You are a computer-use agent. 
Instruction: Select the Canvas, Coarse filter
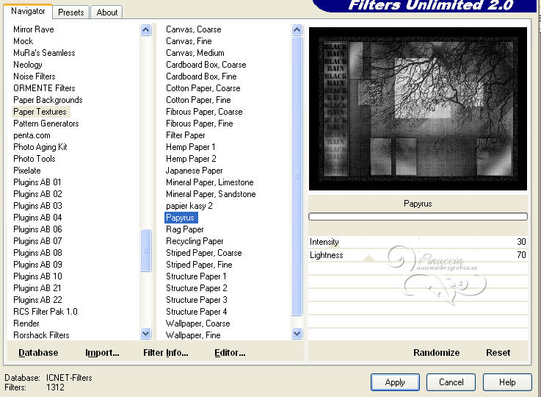[x=194, y=29]
